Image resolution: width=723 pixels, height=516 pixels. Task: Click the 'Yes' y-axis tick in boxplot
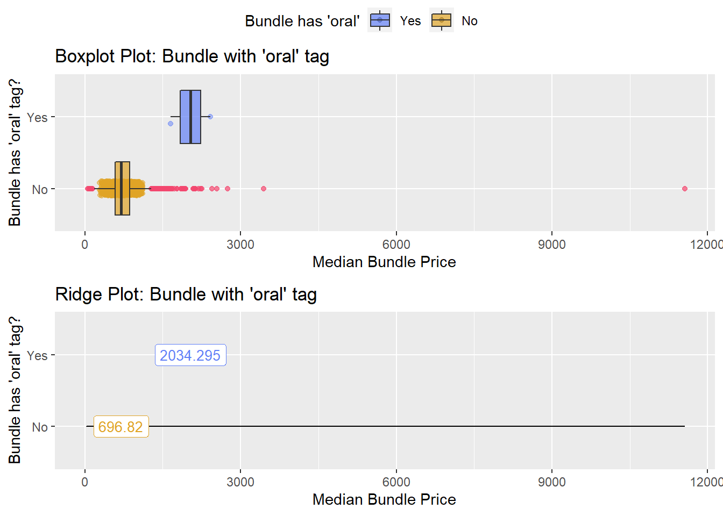tap(37, 117)
